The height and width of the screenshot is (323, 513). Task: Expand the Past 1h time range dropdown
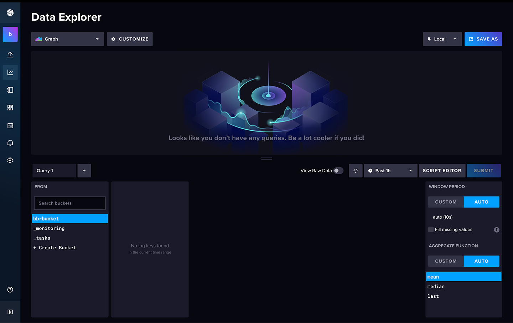(390, 171)
